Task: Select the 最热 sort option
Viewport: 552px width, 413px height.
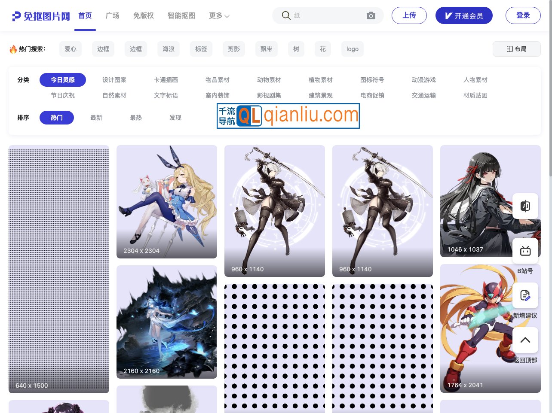Action: [136, 118]
